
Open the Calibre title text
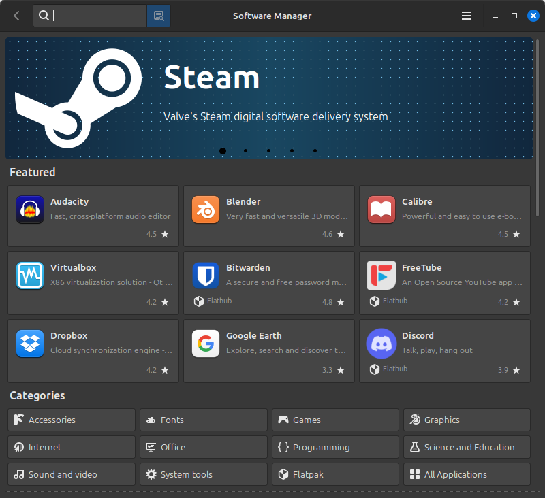417,201
